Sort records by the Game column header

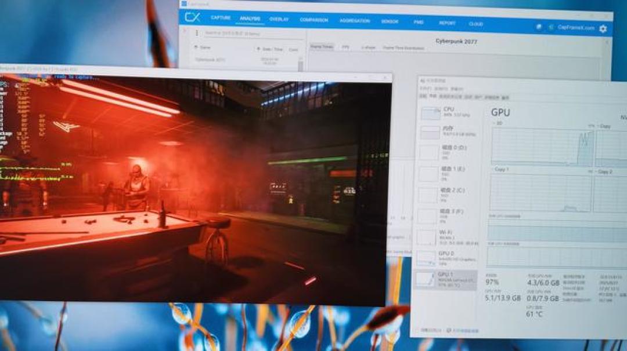pyautogui.click(x=205, y=47)
